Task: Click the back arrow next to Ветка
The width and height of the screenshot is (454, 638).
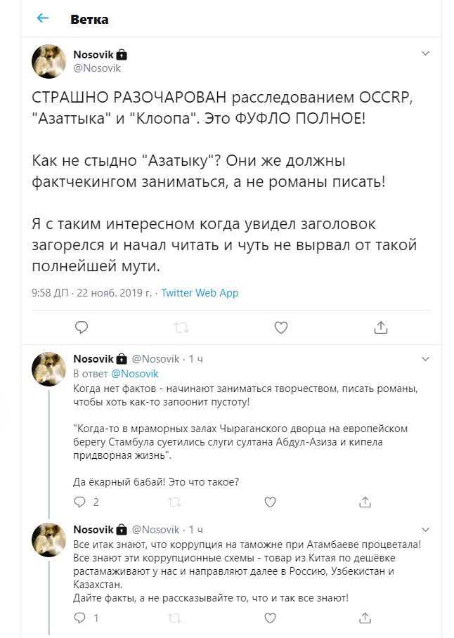Action: [x=43, y=18]
